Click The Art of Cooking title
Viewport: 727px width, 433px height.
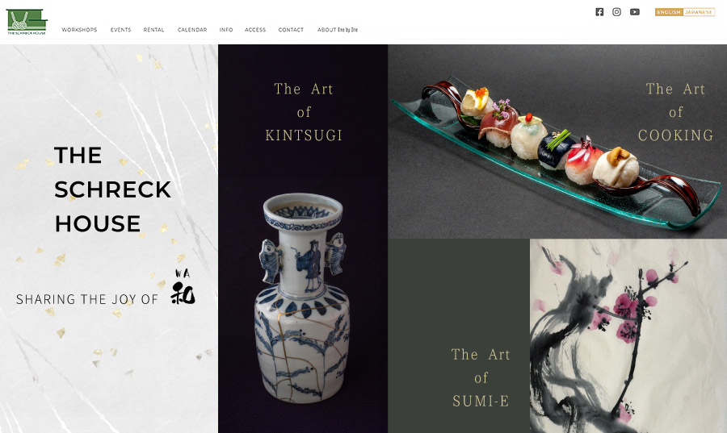(675, 112)
